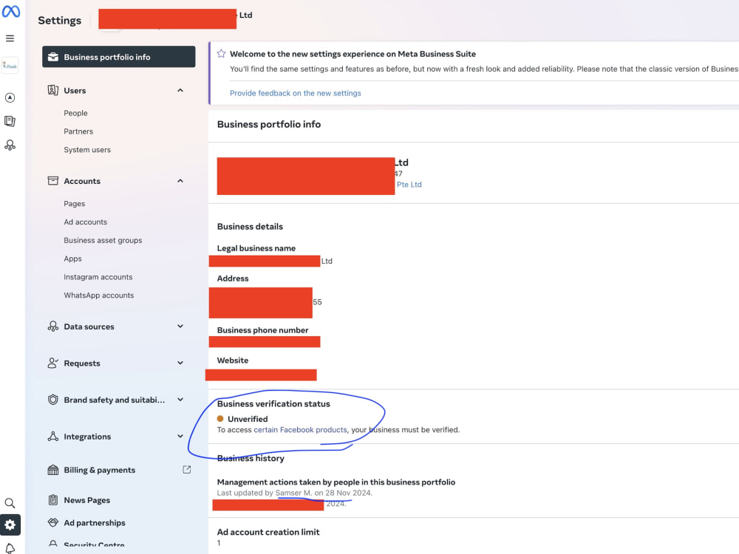The image size is (739, 554).
Task: Click the Settings page title
Action: click(x=59, y=20)
